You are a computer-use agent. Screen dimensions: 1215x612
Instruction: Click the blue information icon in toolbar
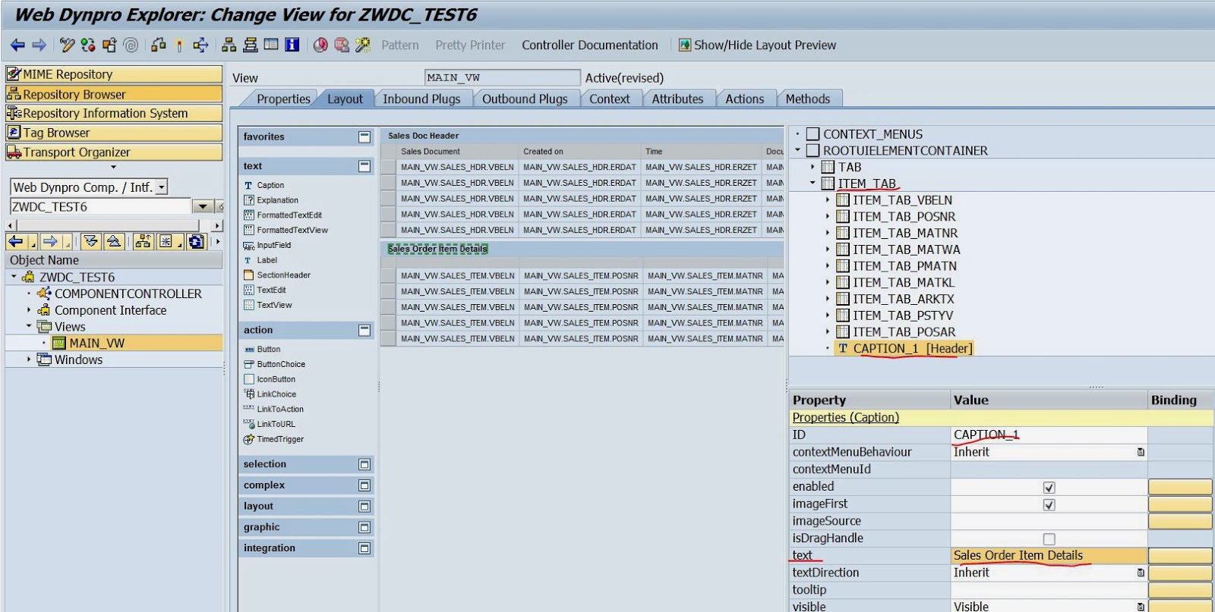[x=292, y=46]
